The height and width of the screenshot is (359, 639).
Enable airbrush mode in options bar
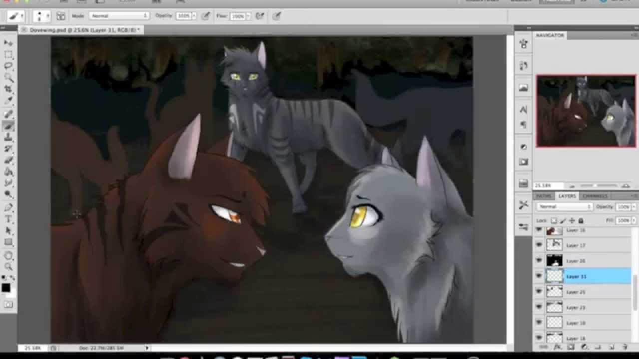259,16
